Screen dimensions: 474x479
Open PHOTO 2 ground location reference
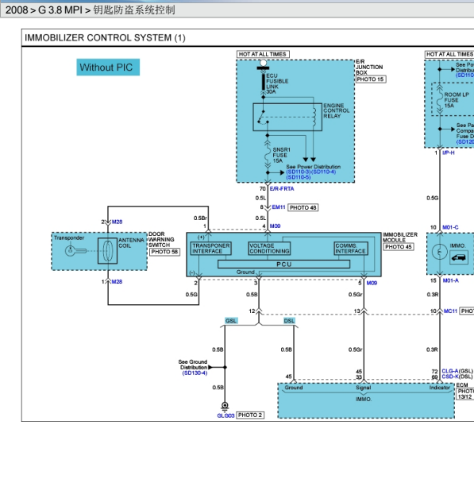point(250,415)
